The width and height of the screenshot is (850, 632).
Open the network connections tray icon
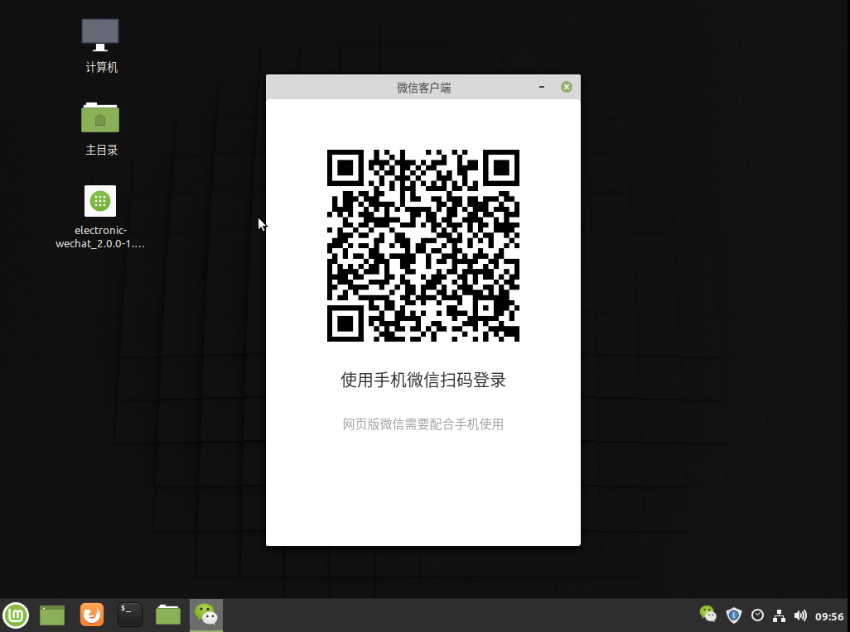coord(779,615)
